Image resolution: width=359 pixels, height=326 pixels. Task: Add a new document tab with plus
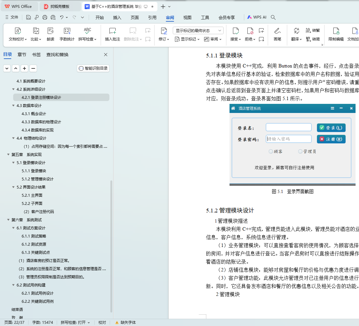point(163,7)
